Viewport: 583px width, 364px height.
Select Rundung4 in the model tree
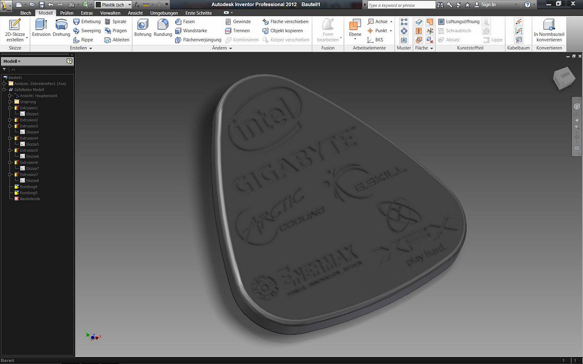pyautogui.click(x=26, y=187)
